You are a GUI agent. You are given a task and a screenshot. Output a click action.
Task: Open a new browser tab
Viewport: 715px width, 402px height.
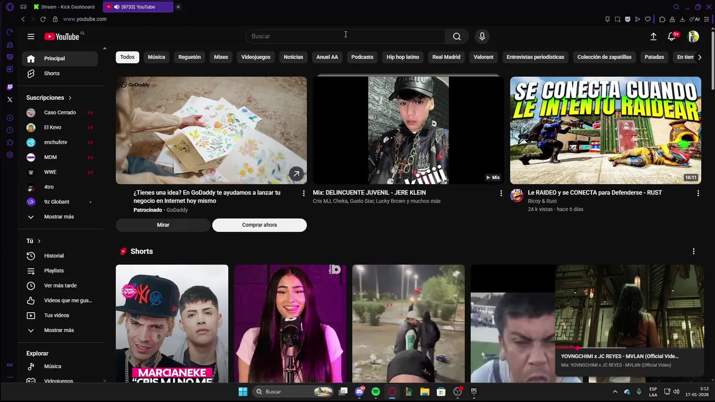coord(178,7)
